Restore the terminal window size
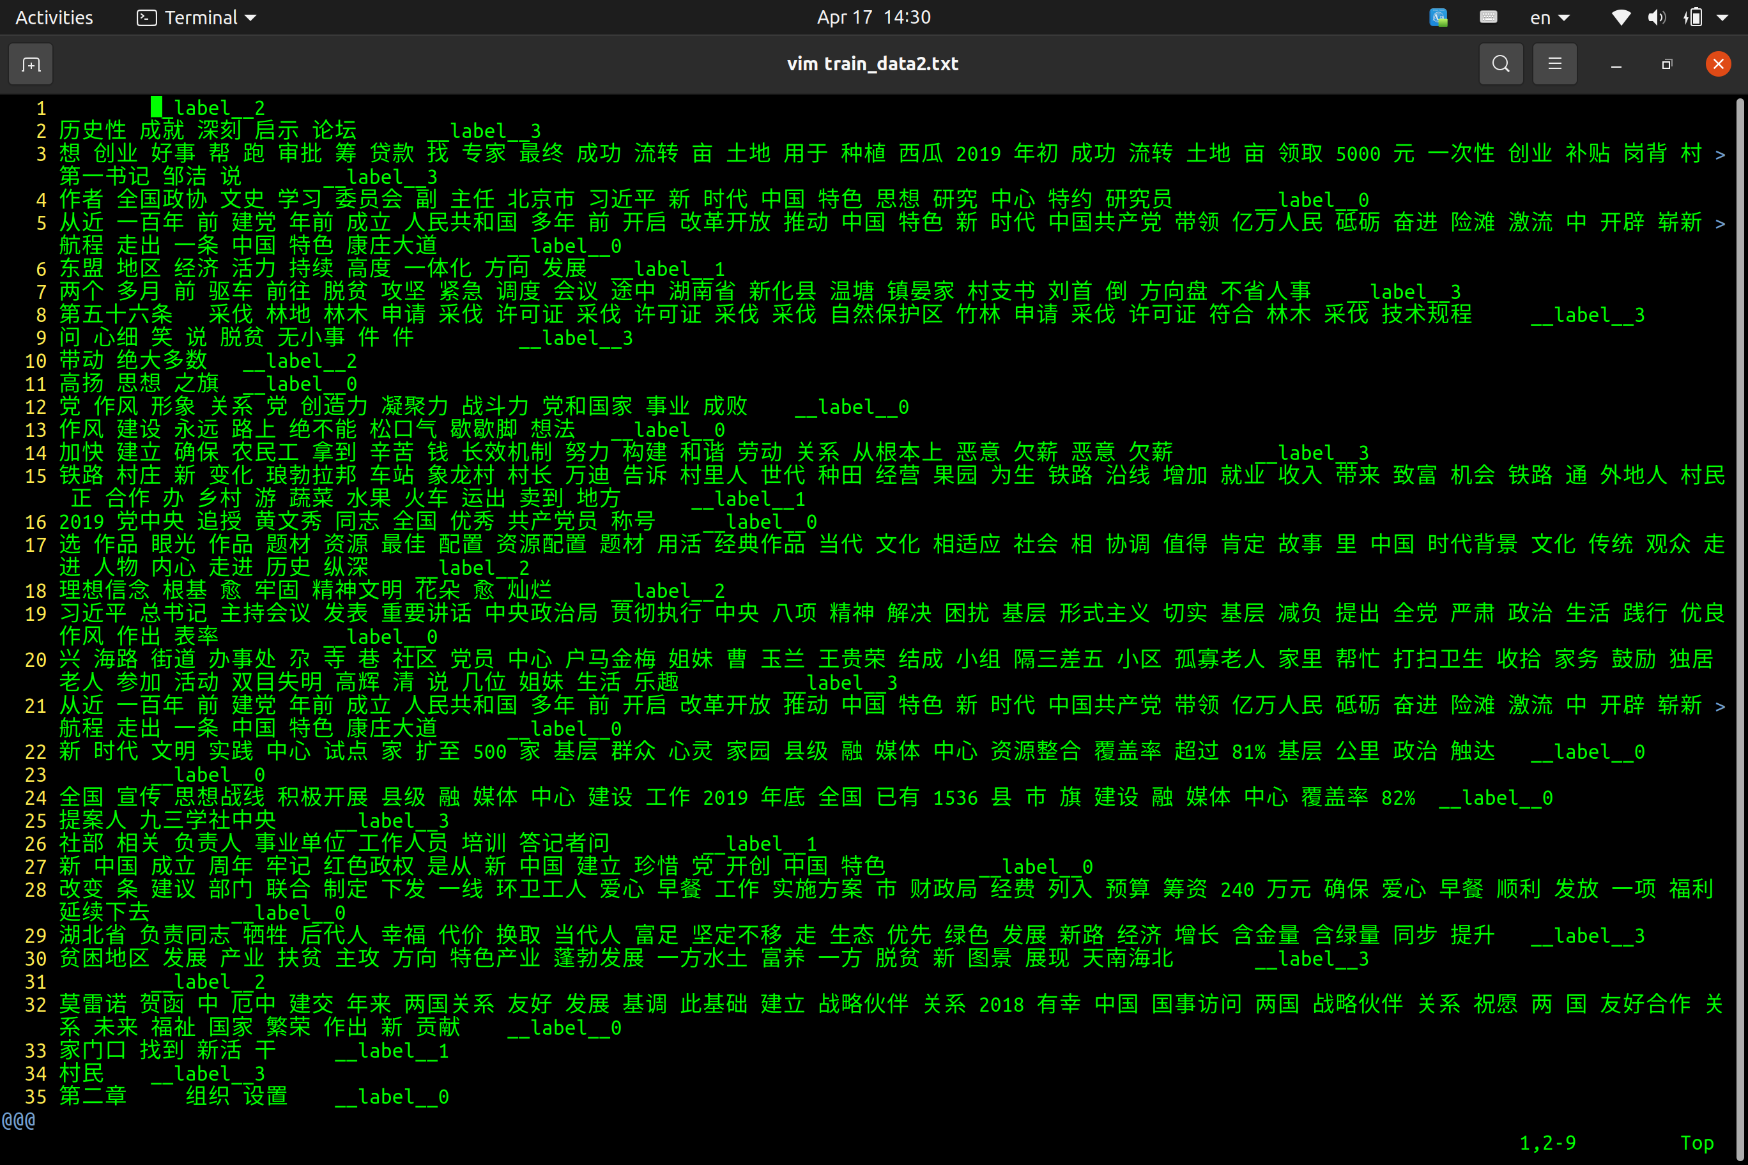This screenshot has width=1748, height=1165. click(1666, 65)
